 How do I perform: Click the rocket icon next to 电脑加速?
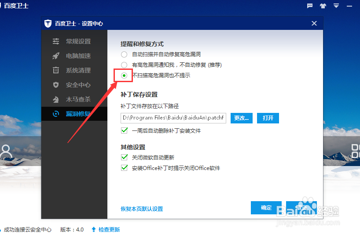coord(56,56)
